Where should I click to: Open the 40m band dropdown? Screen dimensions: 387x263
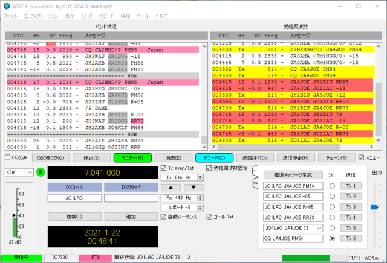click(19, 172)
